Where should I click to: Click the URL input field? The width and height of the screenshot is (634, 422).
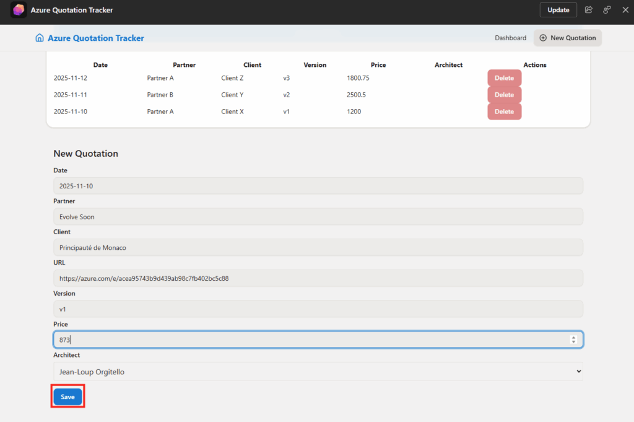pos(318,278)
